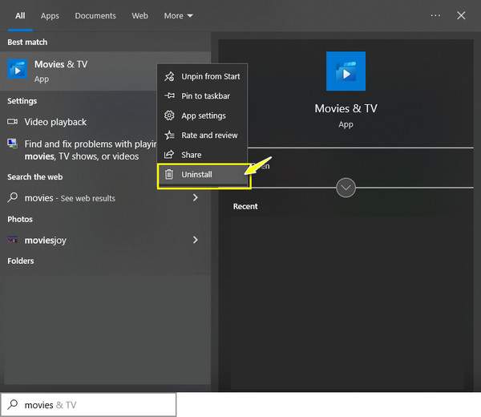Screen dimensions: 481x417
Task: Open the three-dots options menu at top right
Action: [435, 15]
